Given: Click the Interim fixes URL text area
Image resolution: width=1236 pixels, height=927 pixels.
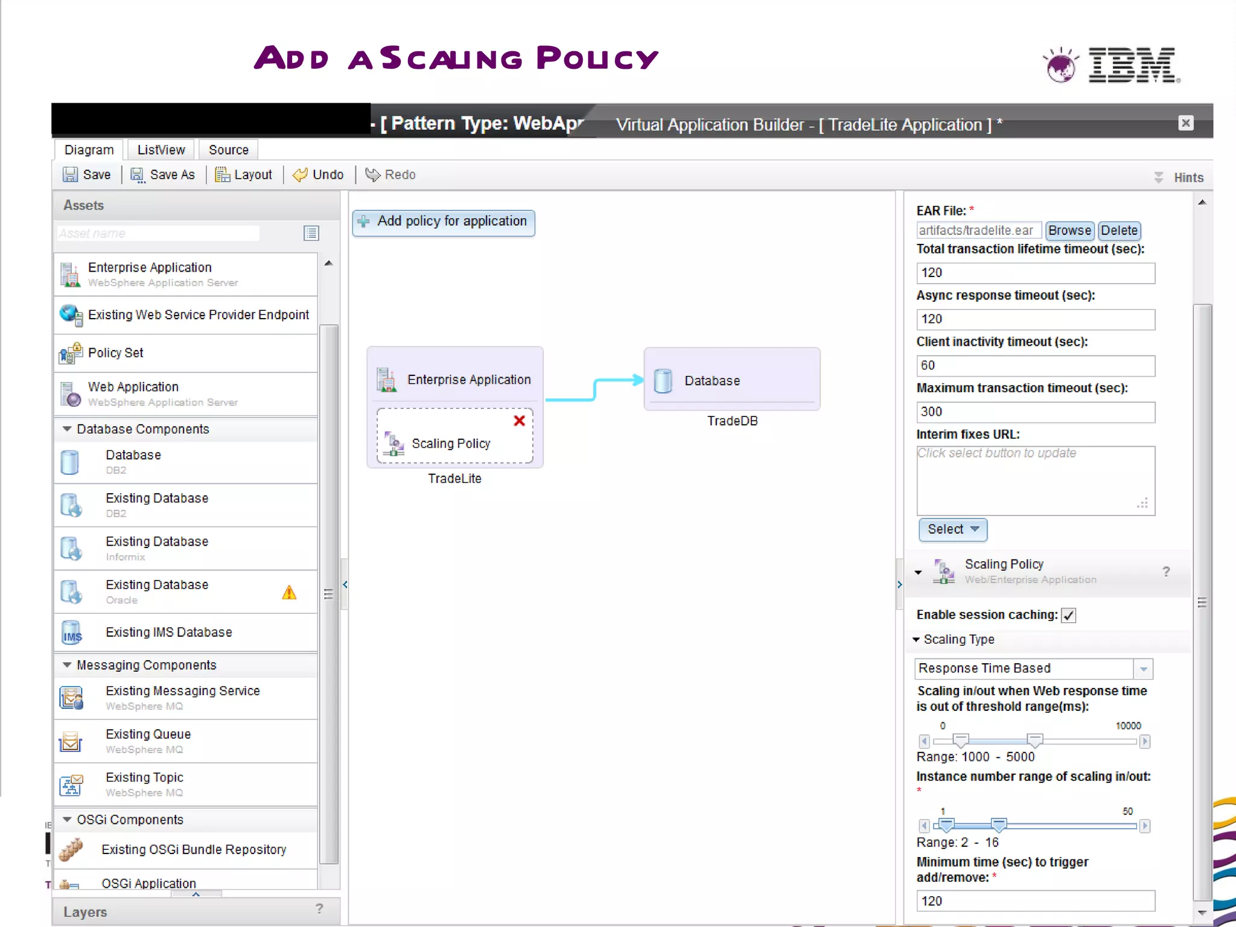Looking at the screenshot, I should [x=1036, y=480].
